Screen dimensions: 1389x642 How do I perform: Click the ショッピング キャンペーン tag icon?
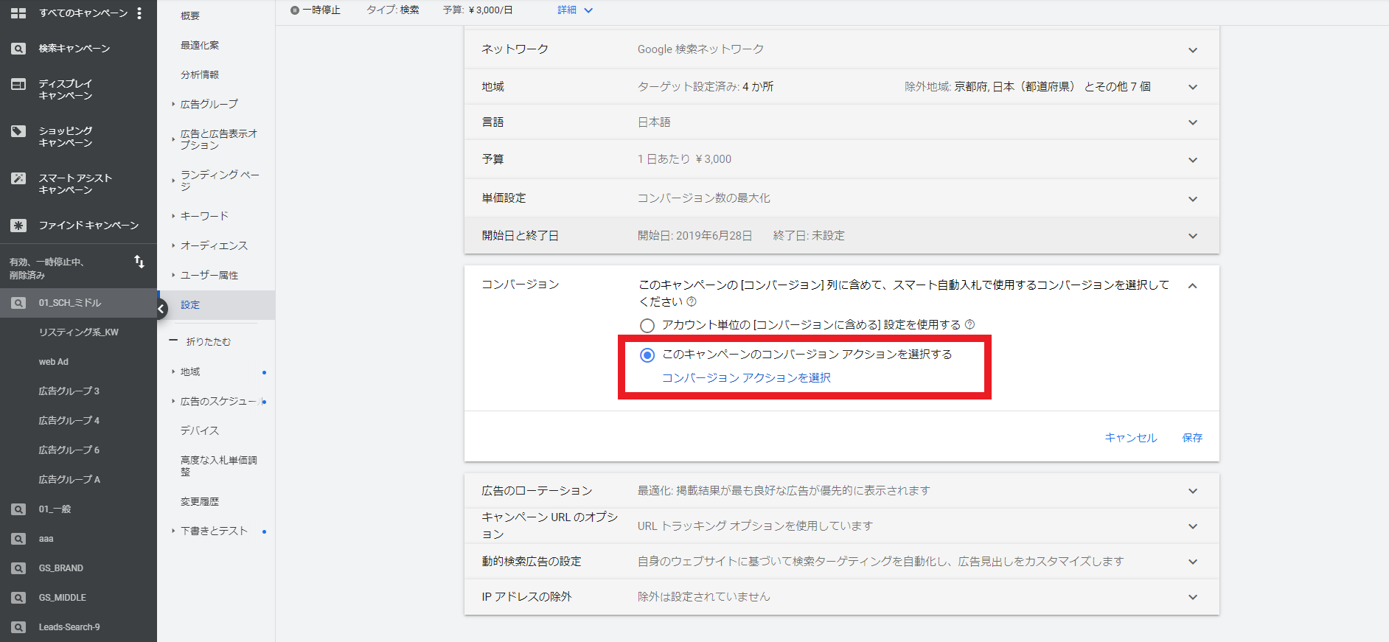point(18,131)
